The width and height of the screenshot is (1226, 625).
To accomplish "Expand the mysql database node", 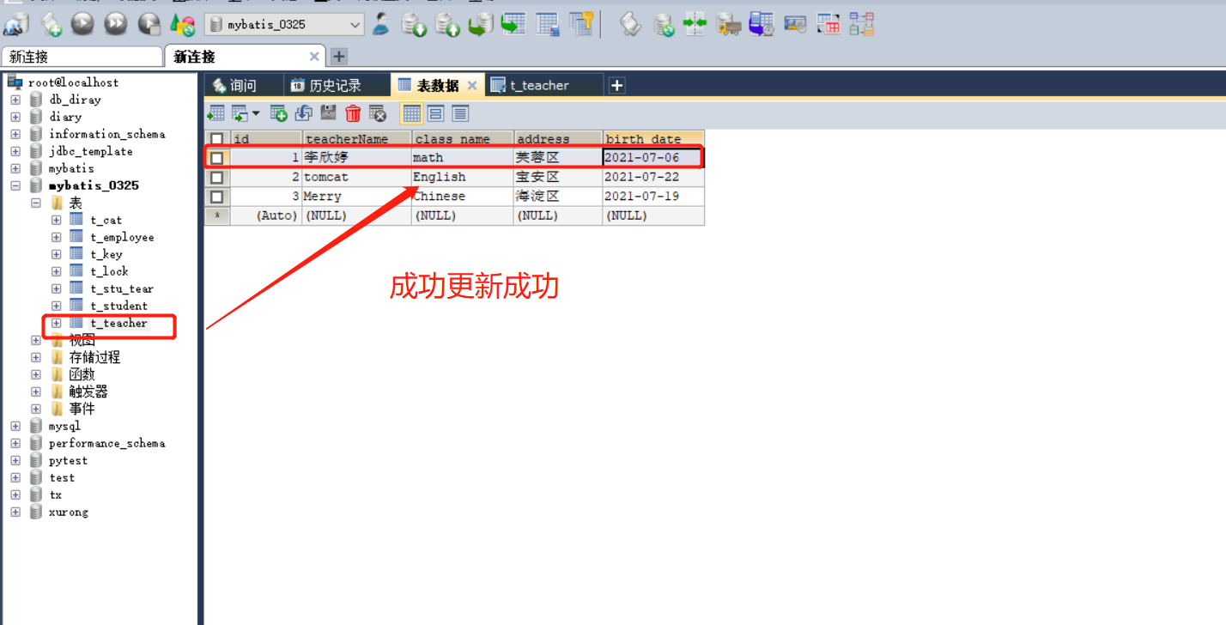I will pyautogui.click(x=15, y=426).
